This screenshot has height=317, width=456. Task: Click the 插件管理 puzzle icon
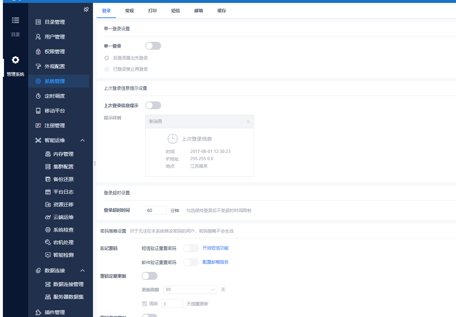[x=38, y=312]
